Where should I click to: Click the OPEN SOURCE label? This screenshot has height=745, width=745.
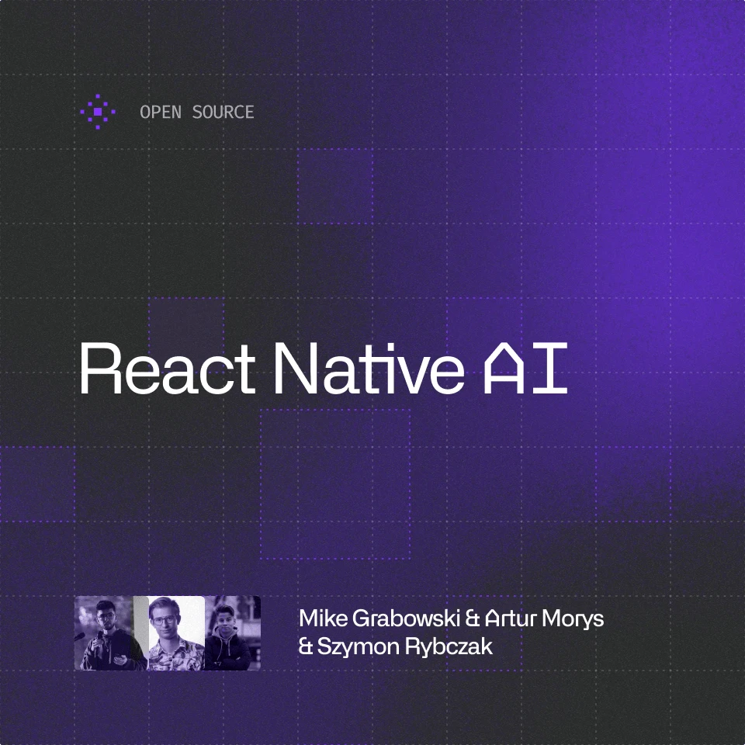196,112
